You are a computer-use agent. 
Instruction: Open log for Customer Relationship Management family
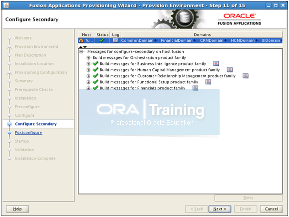(x=246, y=76)
